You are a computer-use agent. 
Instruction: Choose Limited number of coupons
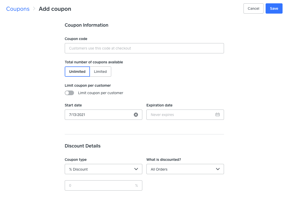(x=100, y=72)
